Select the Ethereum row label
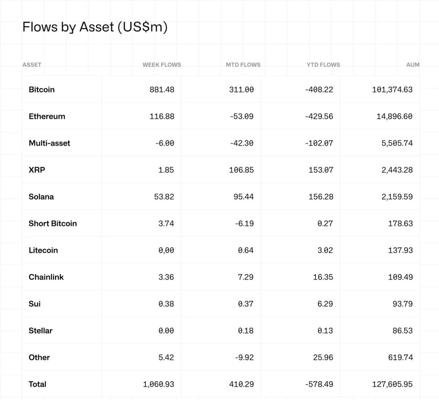 [47, 116]
